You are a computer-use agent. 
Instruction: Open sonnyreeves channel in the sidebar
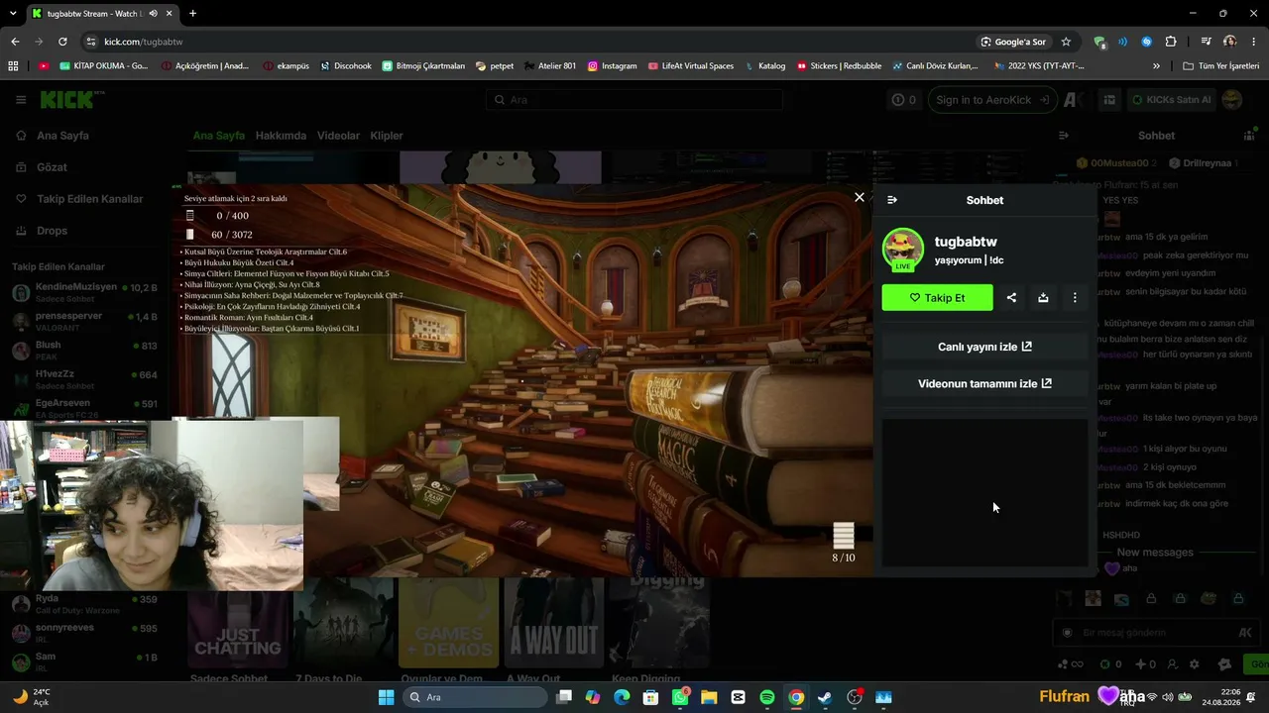pyautogui.click(x=85, y=633)
